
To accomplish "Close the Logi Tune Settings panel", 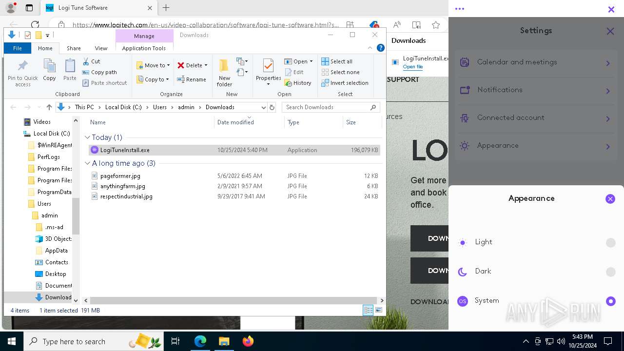I will [610, 31].
